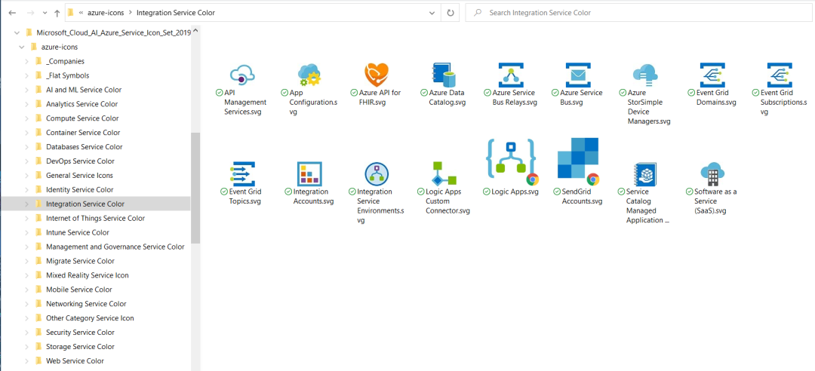The image size is (815, 371).
Task: Click the Azure API for FHIR.svg icon
Action: [377, 75]
